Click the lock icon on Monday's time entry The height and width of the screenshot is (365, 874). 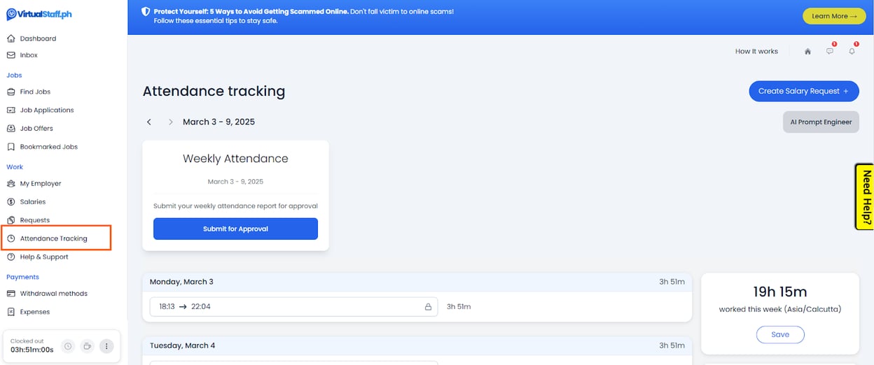[428, 307]
